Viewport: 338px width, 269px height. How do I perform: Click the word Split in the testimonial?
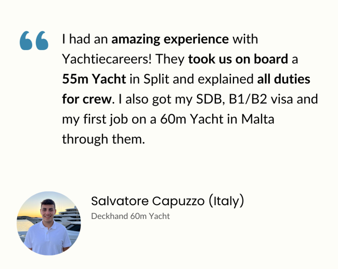[156, 79]
